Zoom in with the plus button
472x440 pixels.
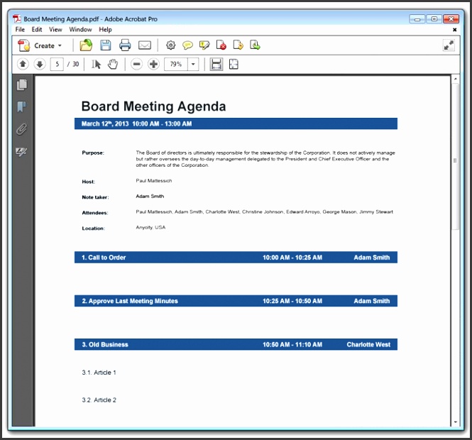(x=153, y=64)
